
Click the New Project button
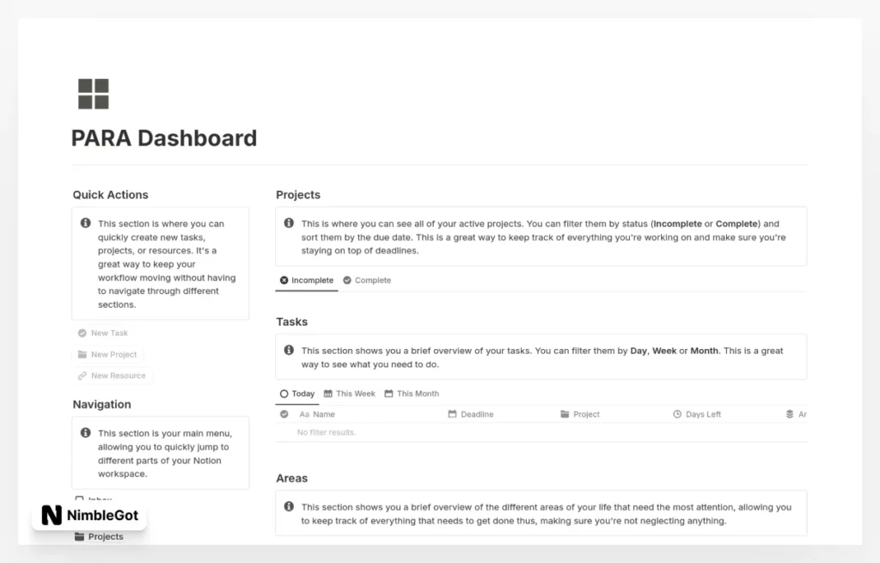pos(108,354)
